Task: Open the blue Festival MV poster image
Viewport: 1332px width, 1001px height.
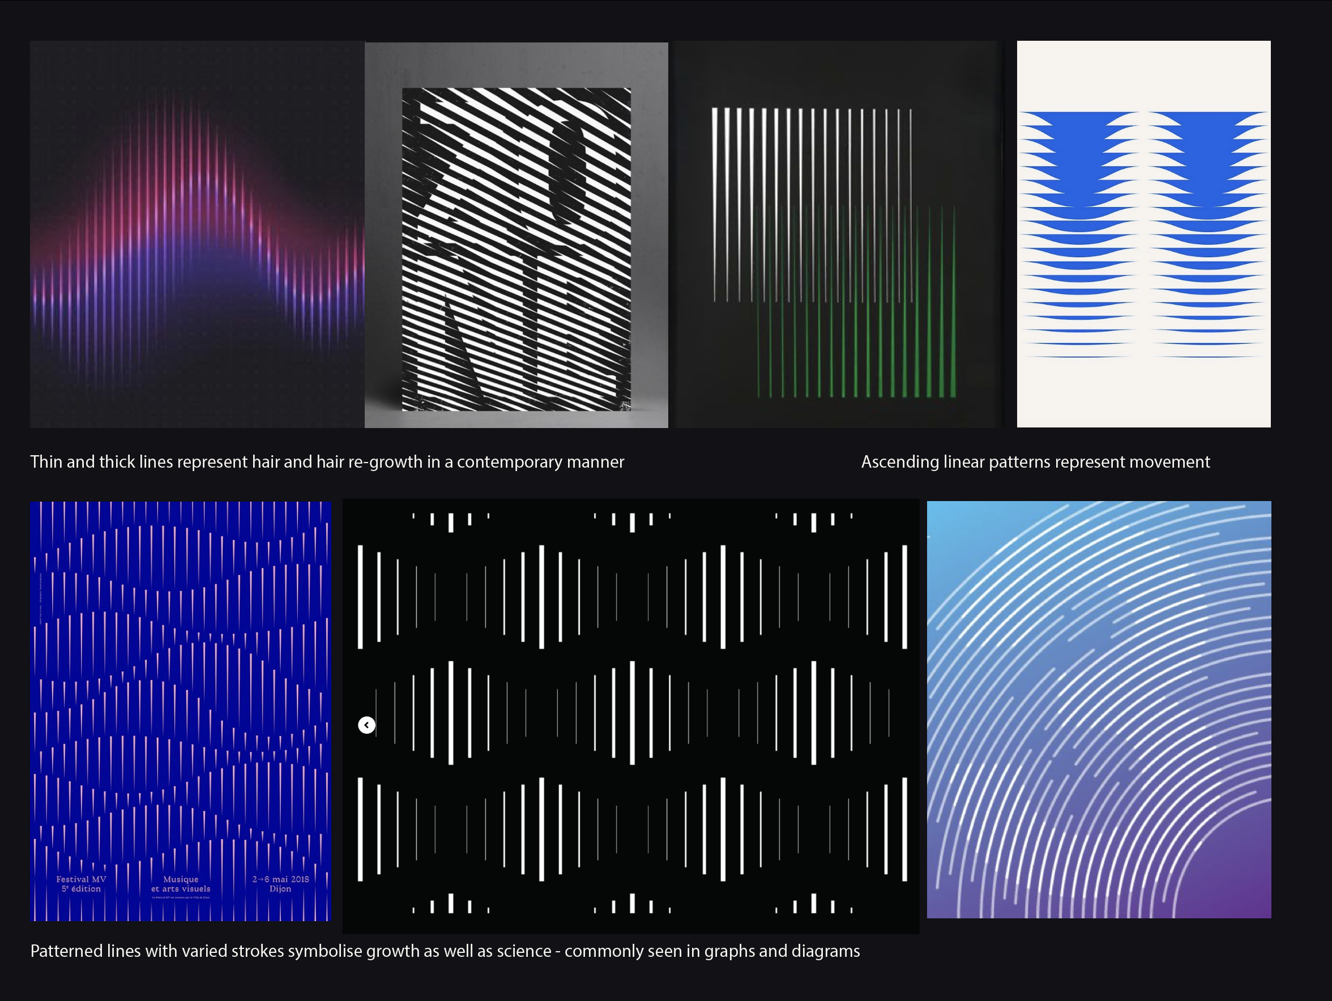Action: click(x=181, y=711)
